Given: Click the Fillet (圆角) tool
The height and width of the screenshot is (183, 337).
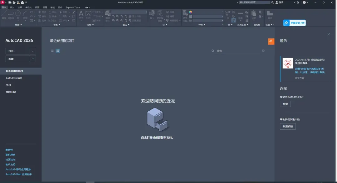Looking at the screenshot, I should (63, 16).
